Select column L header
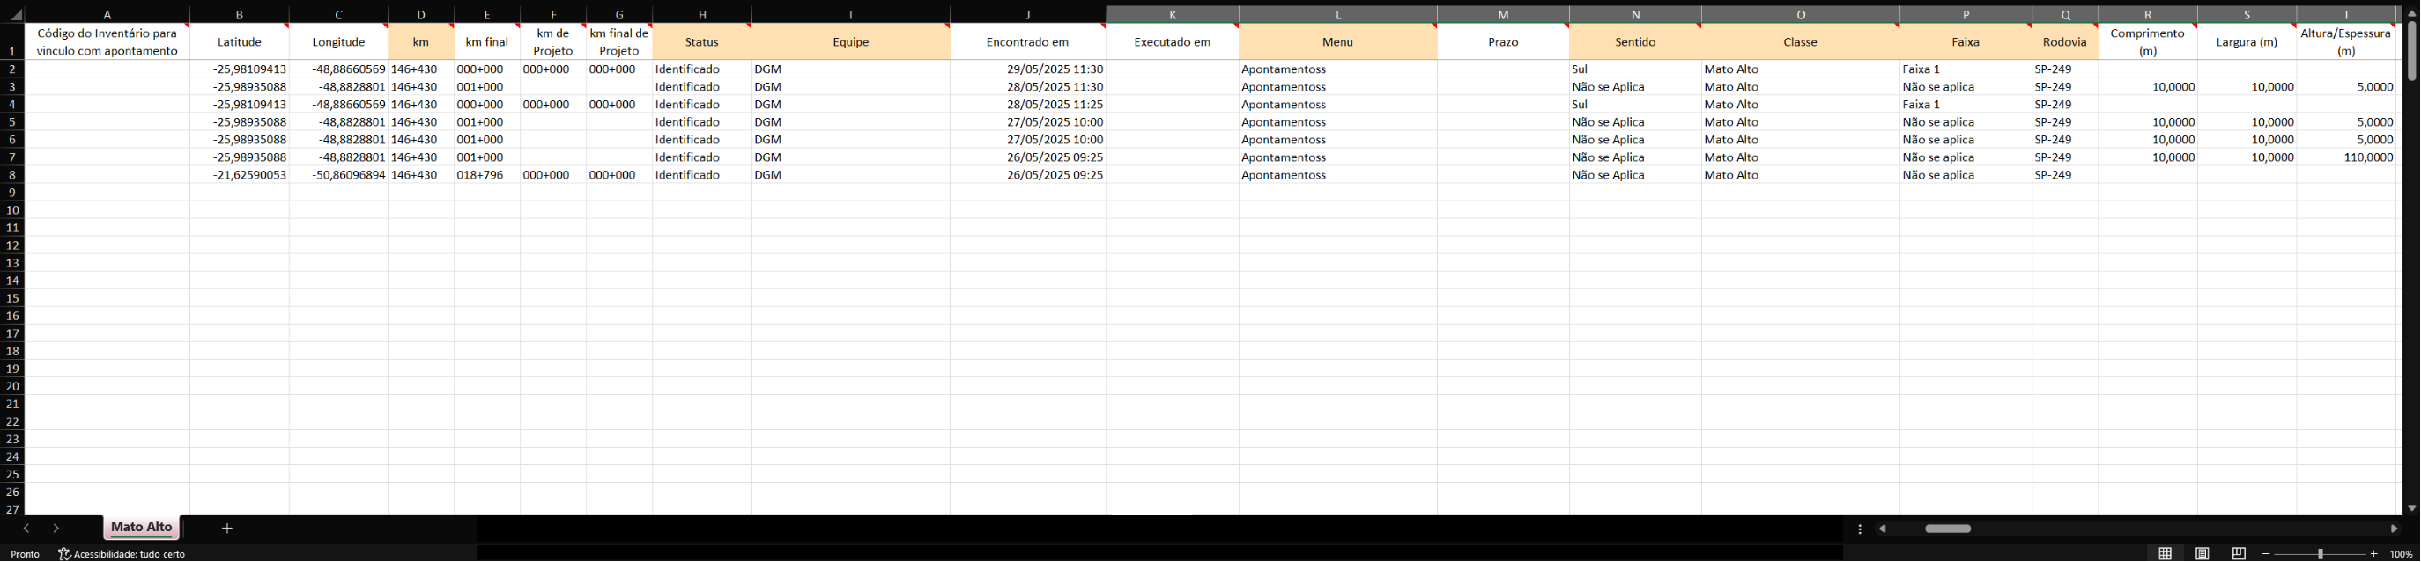Image resolution: width=2421 pixels, height=562 pixels. click(x=1337, y=14)
